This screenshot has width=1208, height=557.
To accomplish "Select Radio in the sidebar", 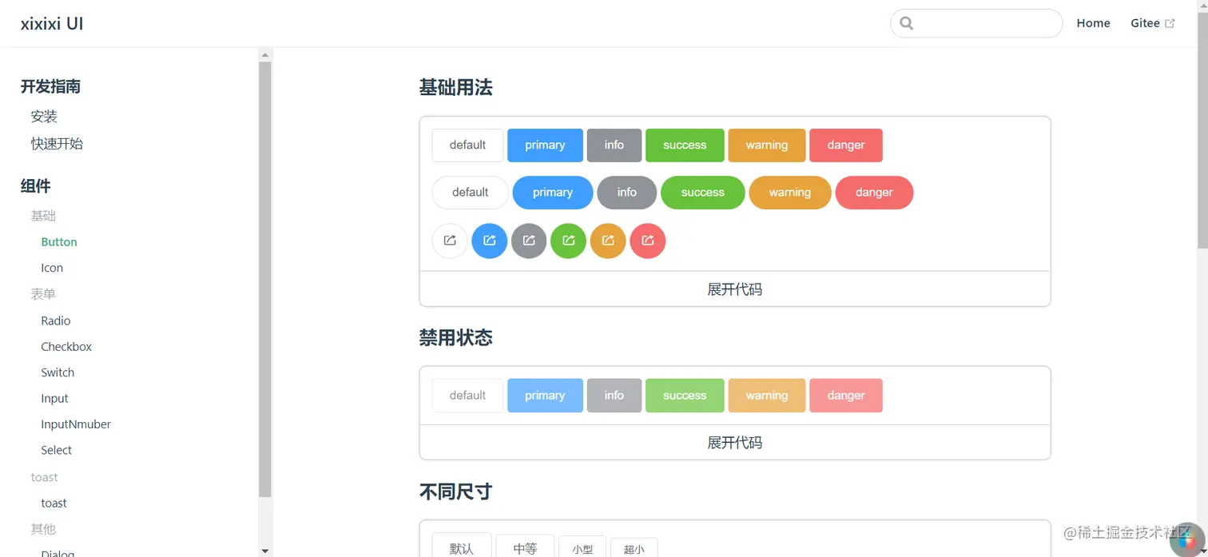I will point(56,320).
